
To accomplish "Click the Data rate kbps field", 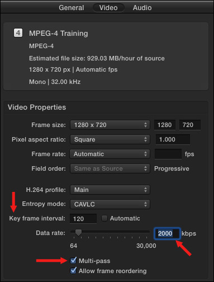I will point(167,233).
